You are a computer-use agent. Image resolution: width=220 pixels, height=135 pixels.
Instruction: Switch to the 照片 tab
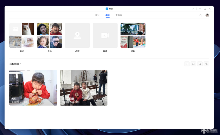97,15
